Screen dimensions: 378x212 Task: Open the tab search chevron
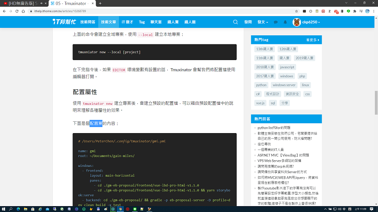click(346, 3)
